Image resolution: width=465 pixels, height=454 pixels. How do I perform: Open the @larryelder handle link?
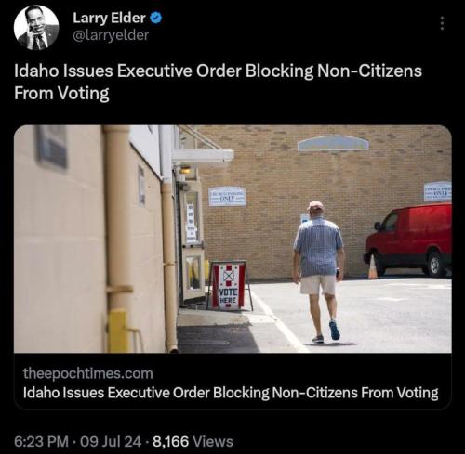coord(111,35)
